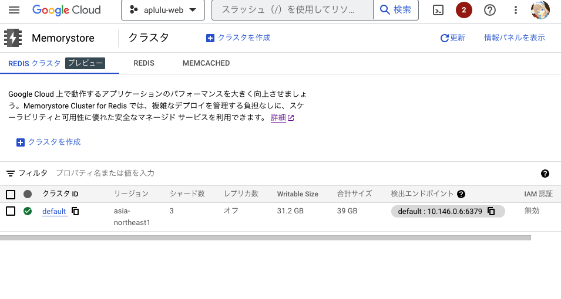The width and height of the screenshot is (561, 299).
Task: Focus the resource search input field
Action: (293, 10)
